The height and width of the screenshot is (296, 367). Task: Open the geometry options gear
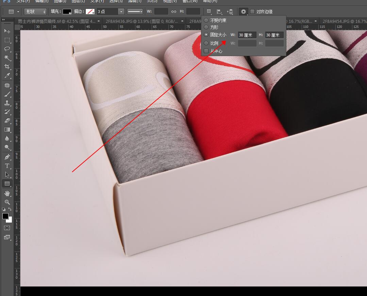(x=244, y=12)
